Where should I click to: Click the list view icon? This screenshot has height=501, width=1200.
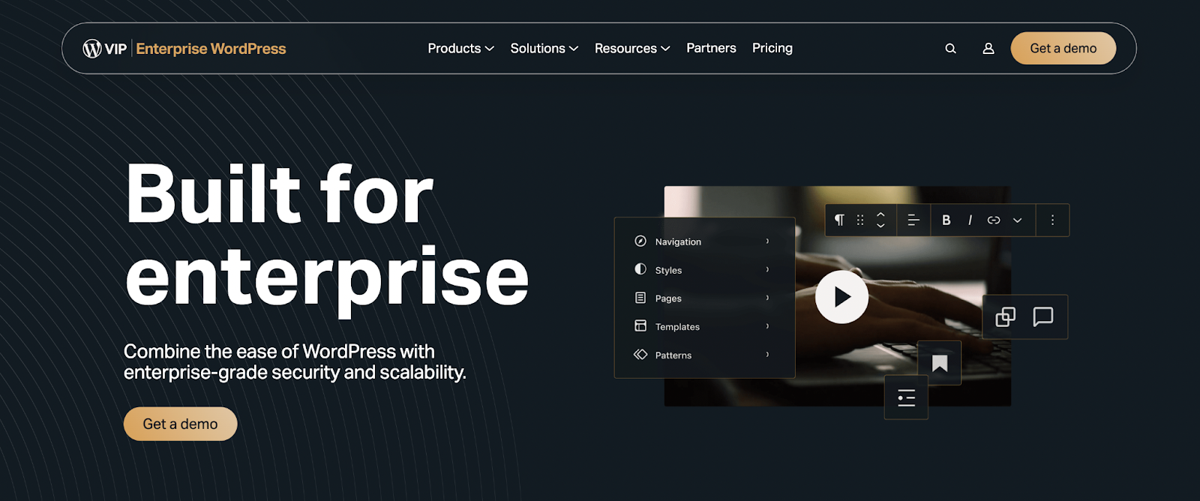907,397
